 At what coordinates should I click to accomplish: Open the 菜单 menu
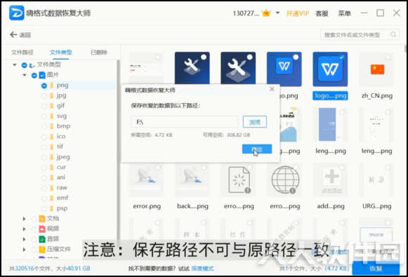(344, 13)
